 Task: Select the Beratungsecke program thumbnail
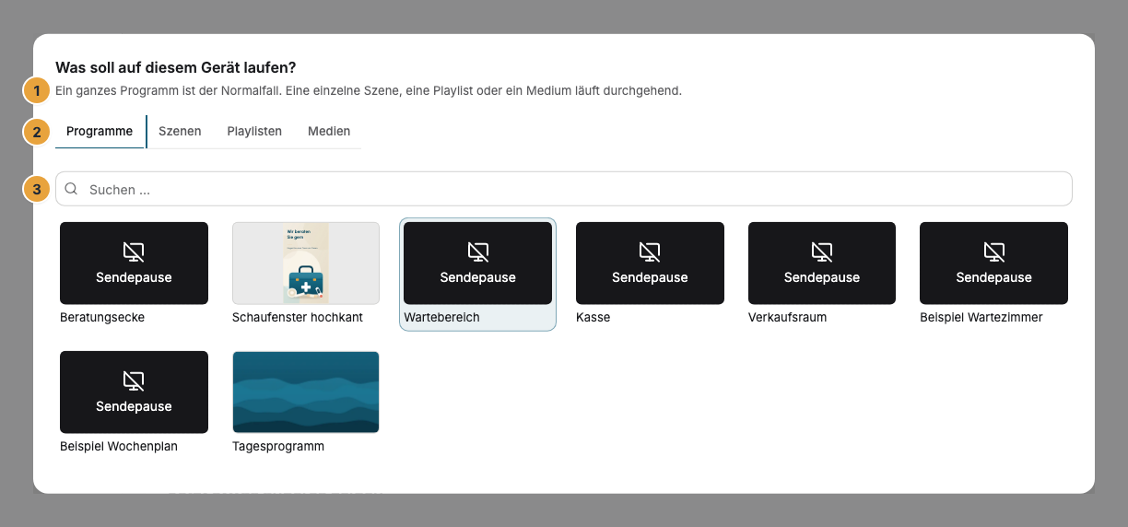tap(134, 263)
